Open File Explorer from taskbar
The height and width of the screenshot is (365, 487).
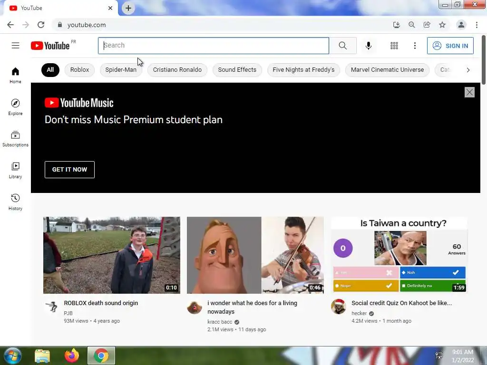(x=42, y=355)
